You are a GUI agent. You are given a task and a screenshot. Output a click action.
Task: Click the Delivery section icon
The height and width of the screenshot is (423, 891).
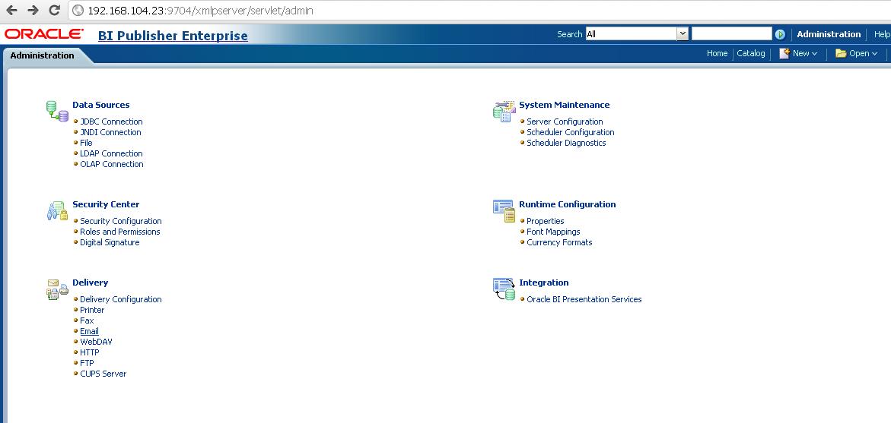[x=57, y=289]
